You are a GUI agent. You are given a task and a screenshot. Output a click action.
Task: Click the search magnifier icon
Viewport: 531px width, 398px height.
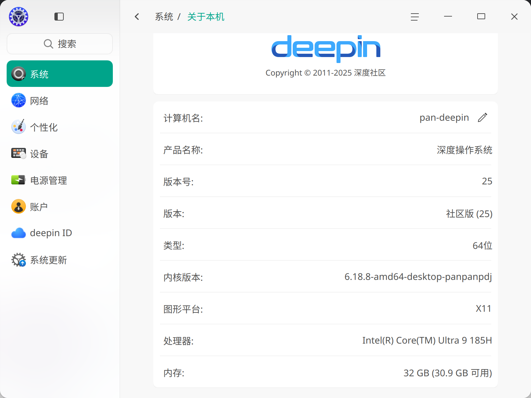tap(48, 44)
